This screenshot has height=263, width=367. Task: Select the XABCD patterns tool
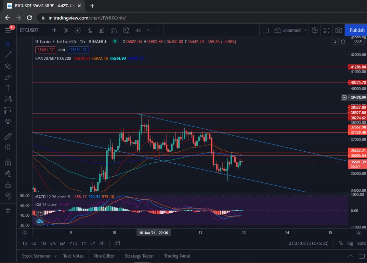[8, 99]
